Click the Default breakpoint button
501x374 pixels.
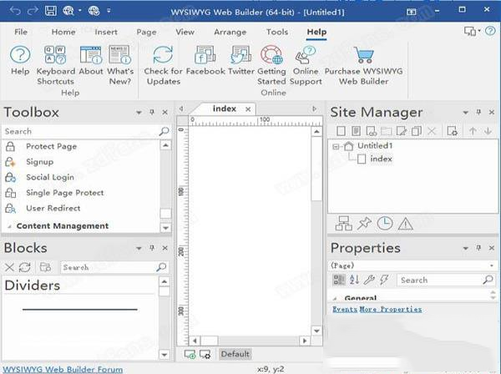tap(235, 354)
